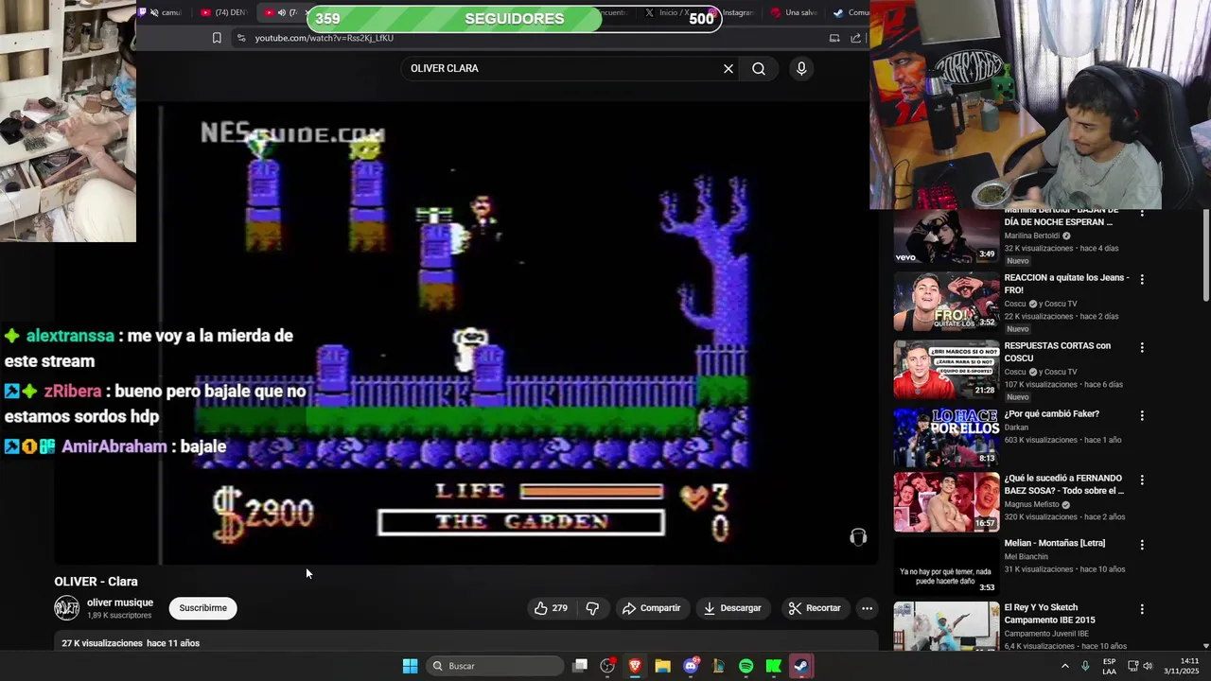
Task: Open options for REACCION a quitate video
Action: tap(1142, 280)
